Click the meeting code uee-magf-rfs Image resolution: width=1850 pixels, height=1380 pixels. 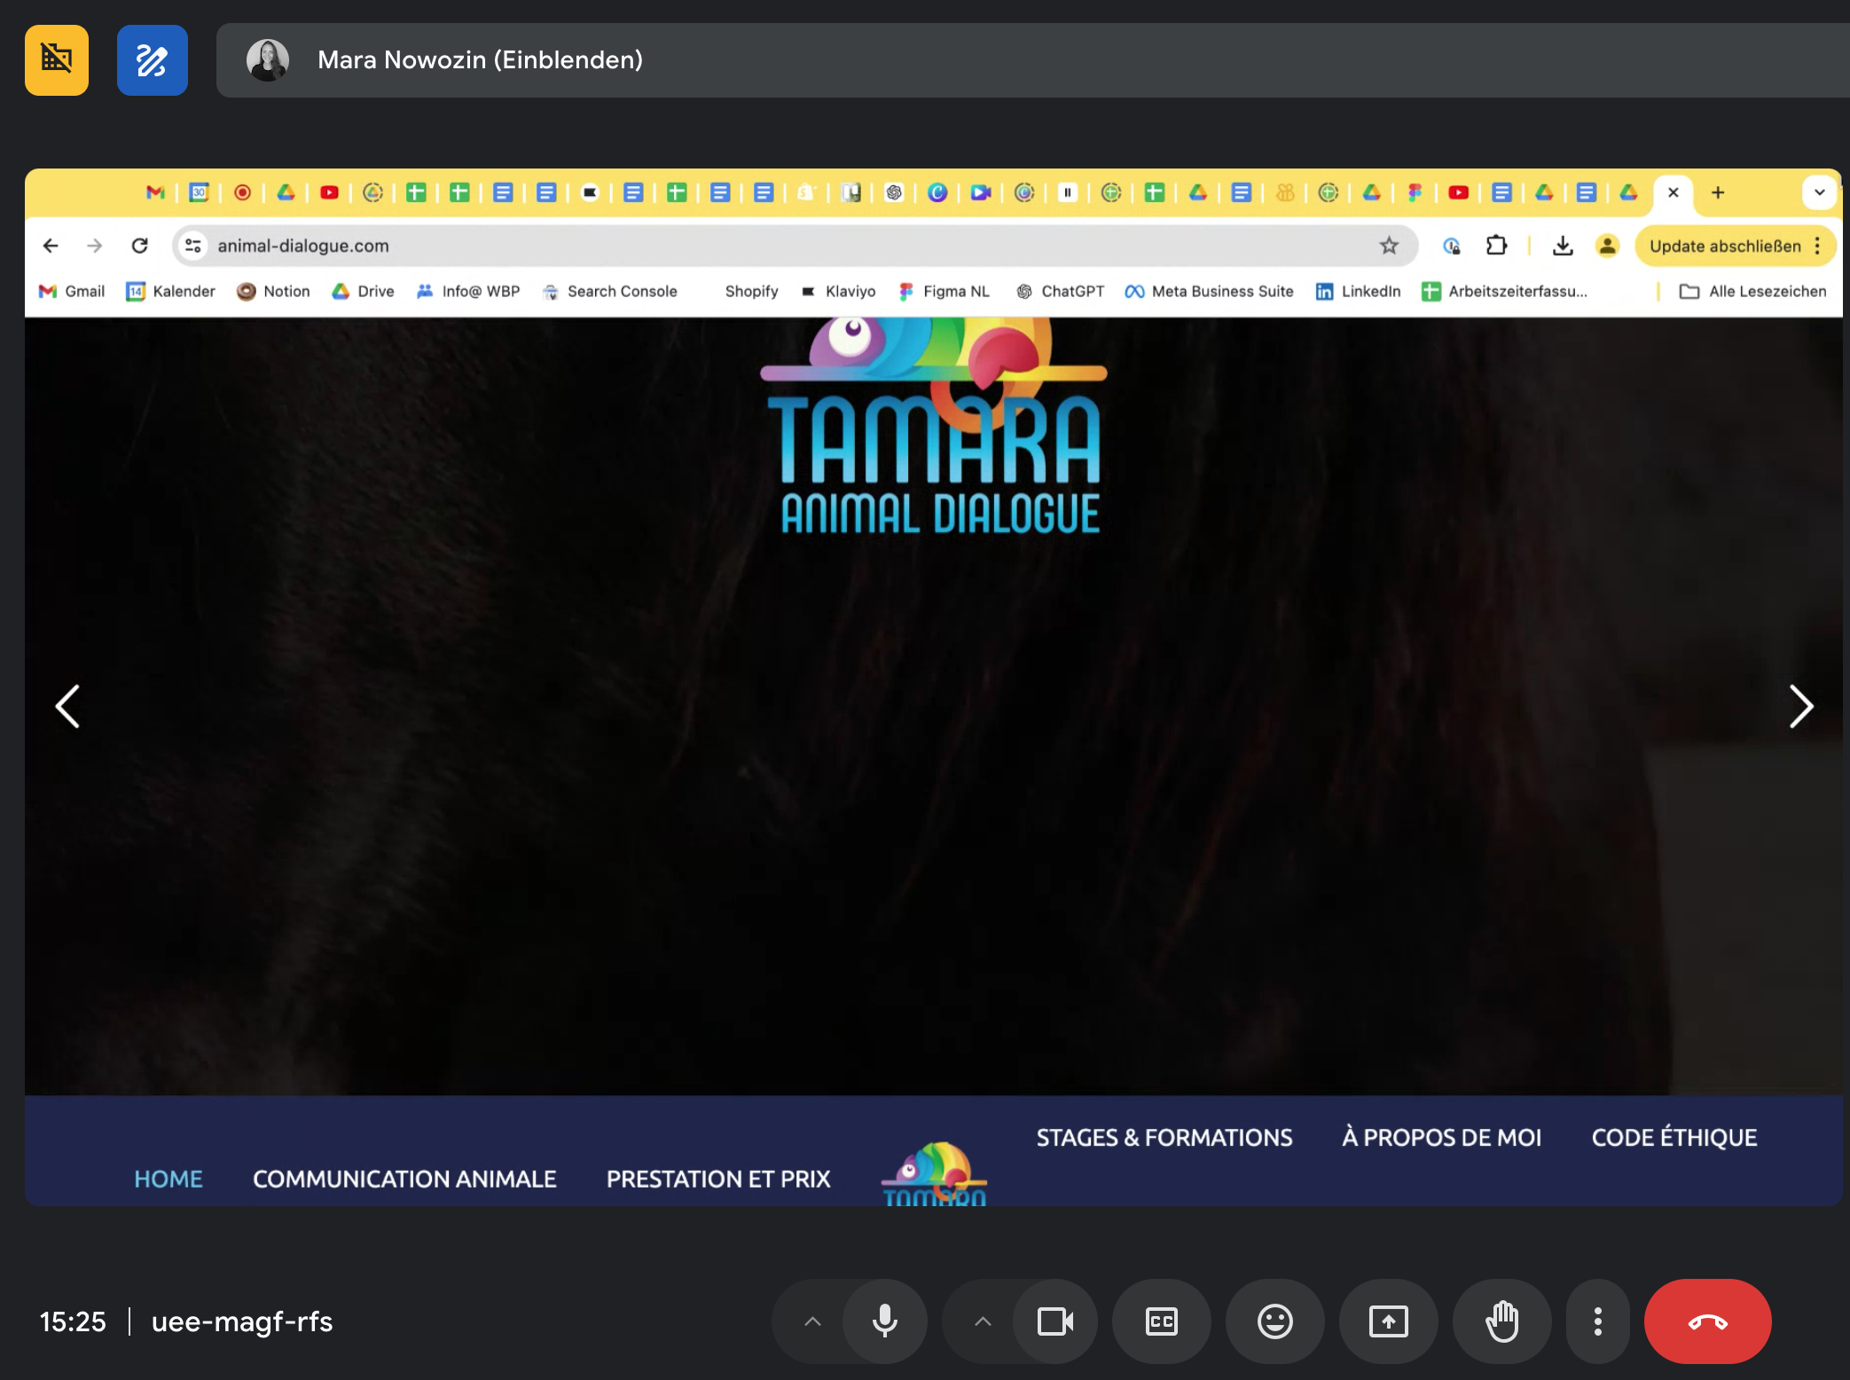[x=242, y=1321]
